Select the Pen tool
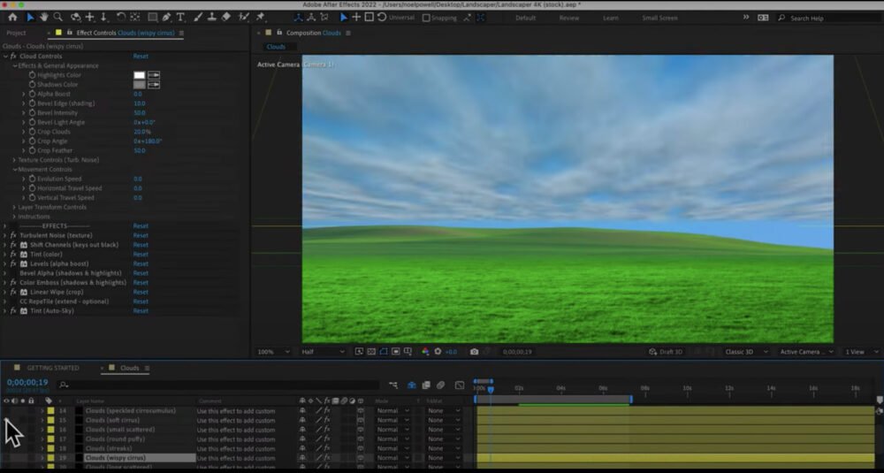This screenshot has height=473, width=884. point(167,18)
